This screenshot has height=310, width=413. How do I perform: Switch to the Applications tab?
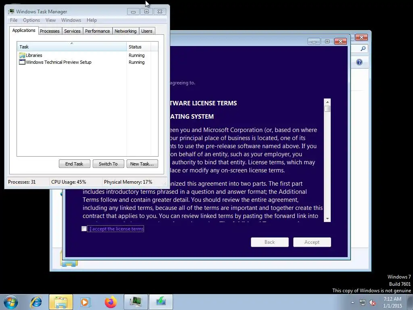point(24,30)
